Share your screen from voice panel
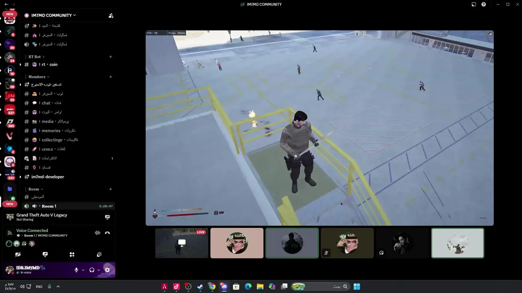This screenshot has height=293, width=522. 45,254
